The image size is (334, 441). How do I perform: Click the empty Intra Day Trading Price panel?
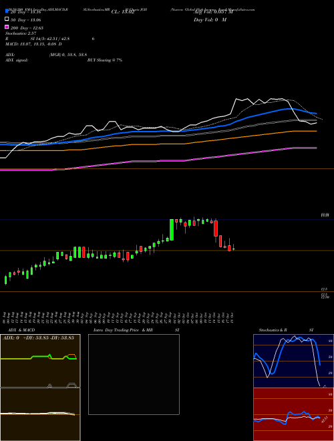pos(134,374)
